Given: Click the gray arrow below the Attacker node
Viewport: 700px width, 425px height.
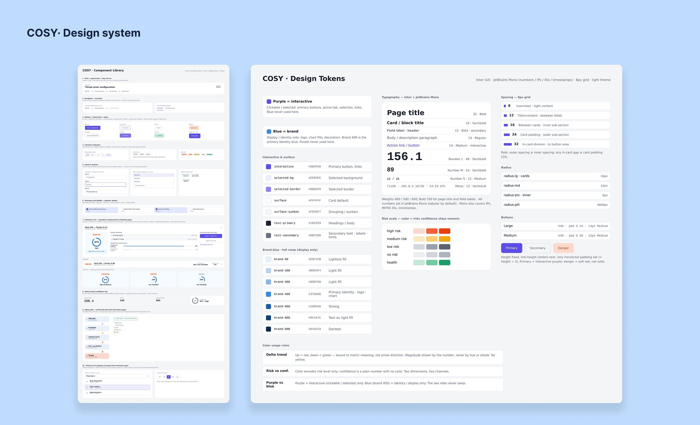Looking at the screenshot, I should 103,324.
